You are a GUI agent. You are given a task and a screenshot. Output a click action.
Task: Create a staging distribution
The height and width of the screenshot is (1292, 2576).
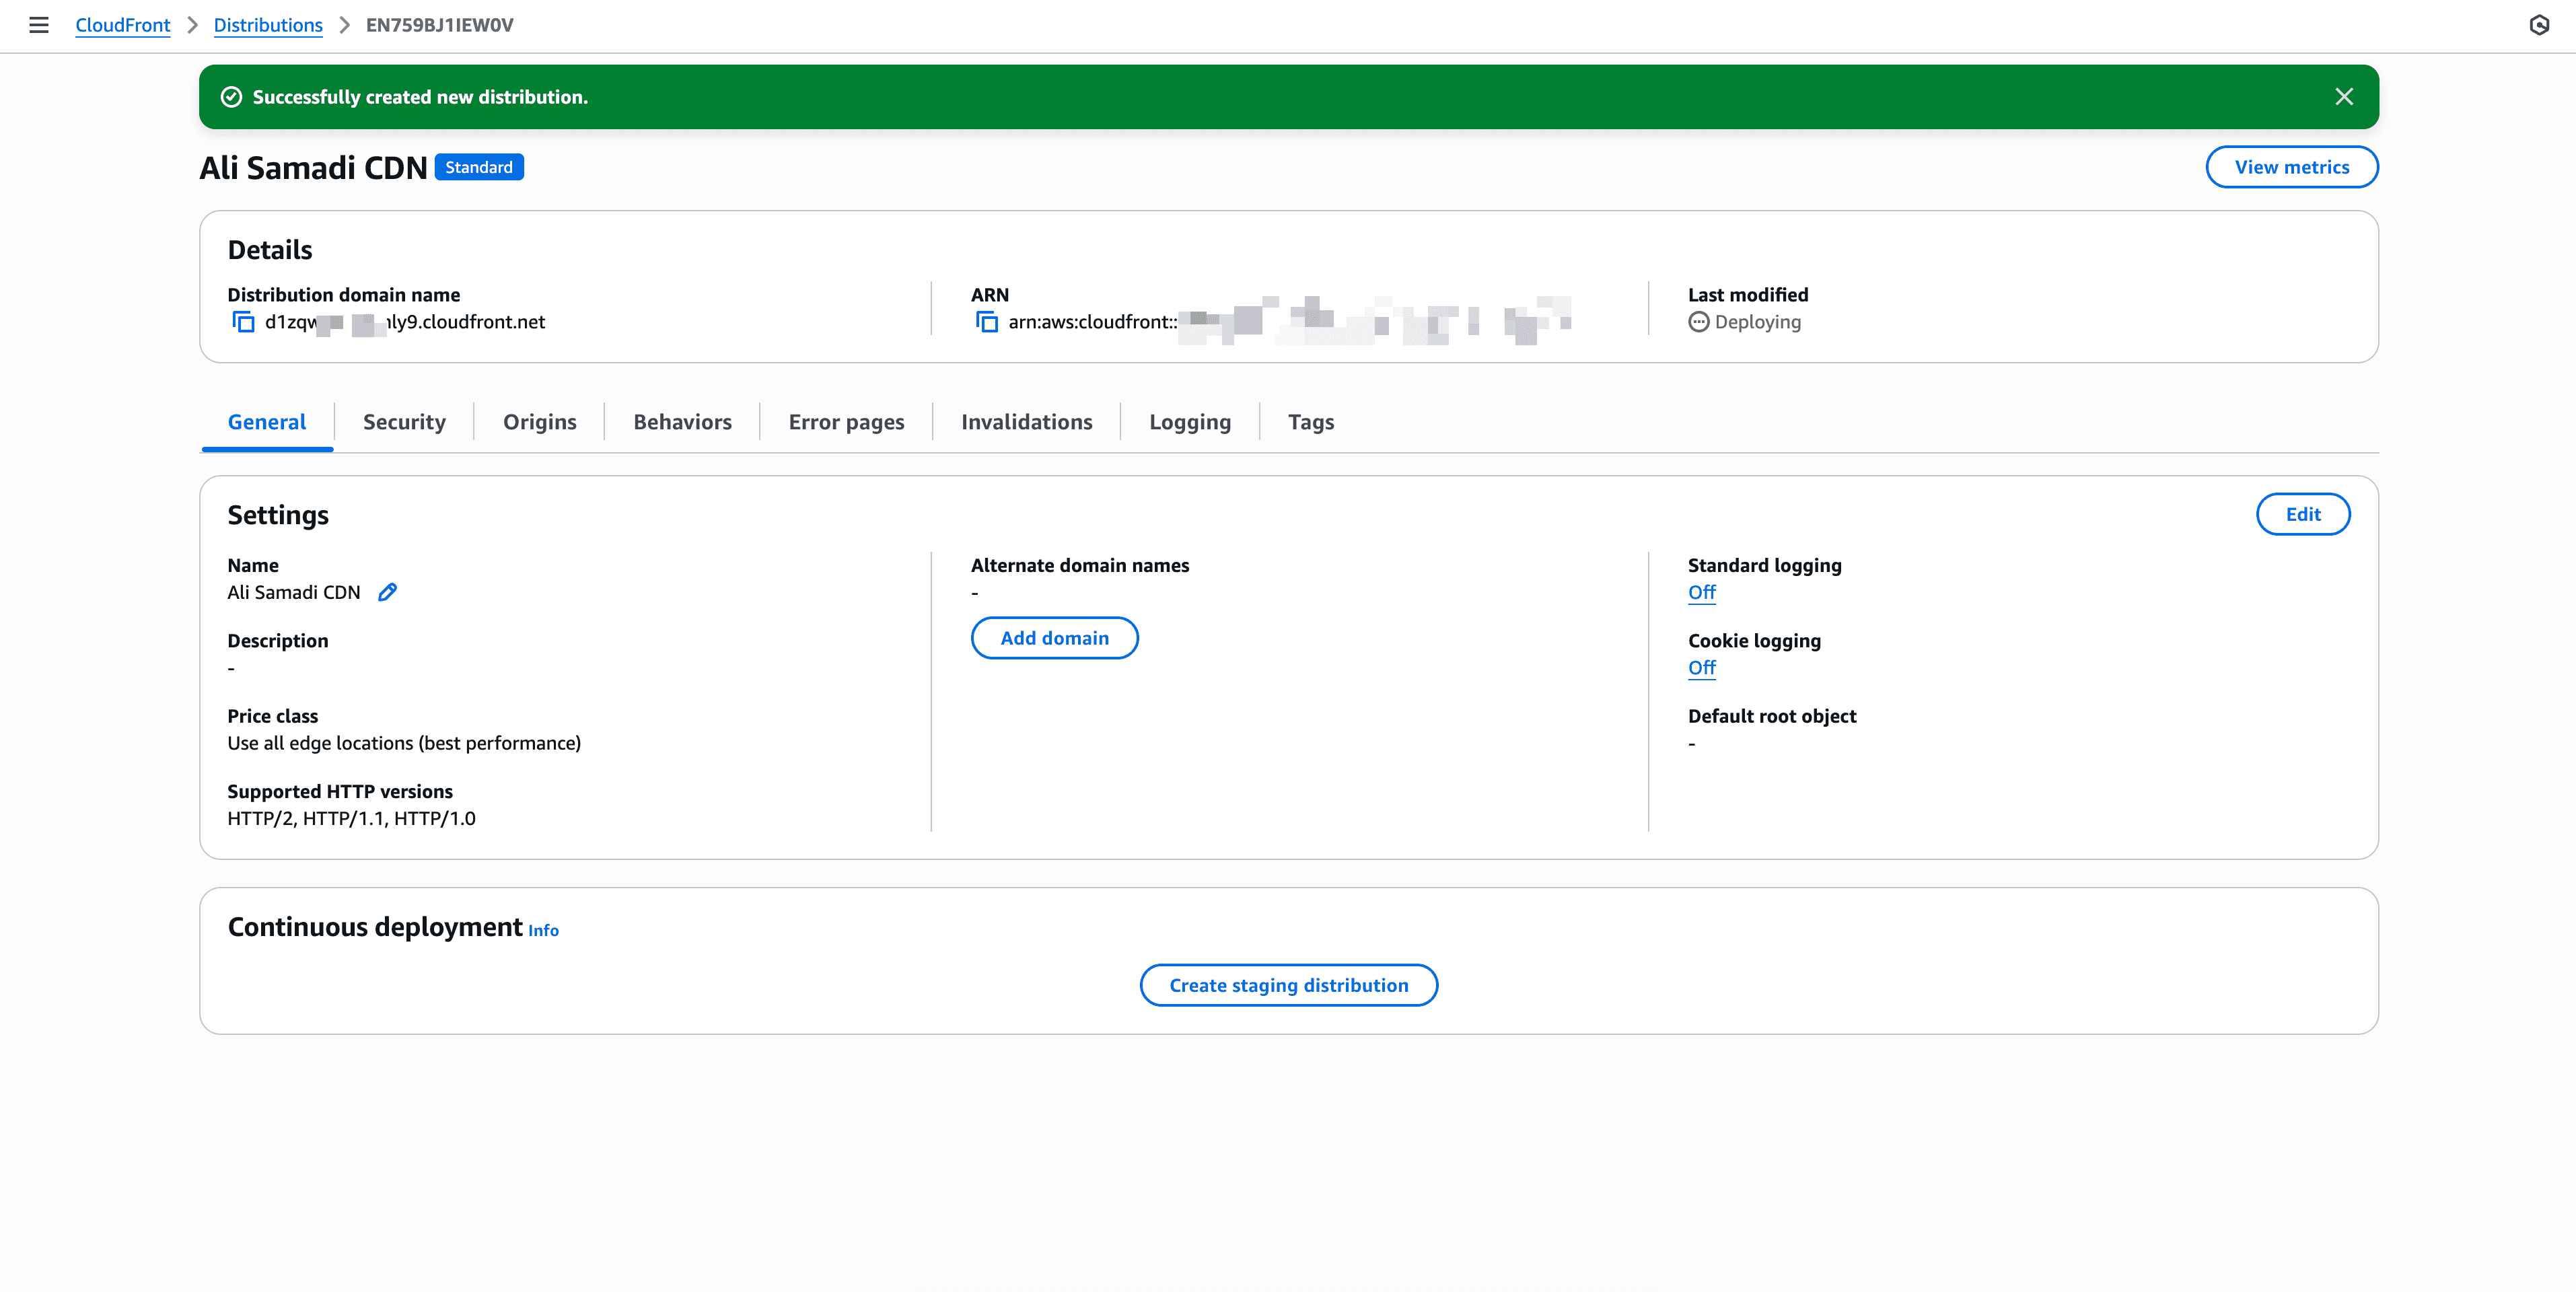1288,985
